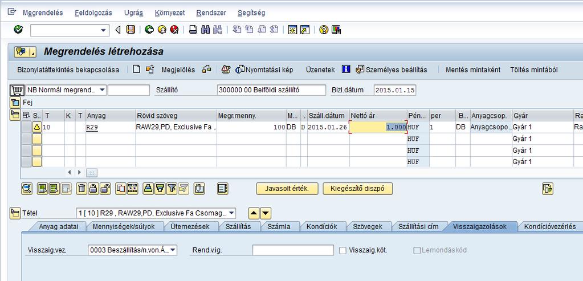Click the blue information 'i' icon
Image resolution: width=583 pixels, height=281 pixels.
[346, 69]
